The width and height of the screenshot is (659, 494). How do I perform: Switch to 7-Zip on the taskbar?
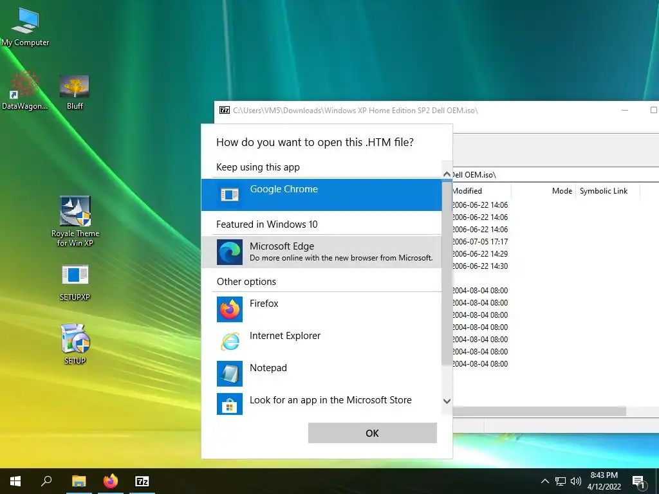tap(142, 481)
